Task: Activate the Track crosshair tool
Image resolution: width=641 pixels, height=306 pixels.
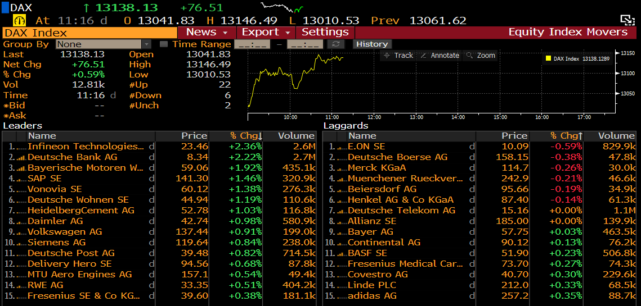Action: coord(399,56)
